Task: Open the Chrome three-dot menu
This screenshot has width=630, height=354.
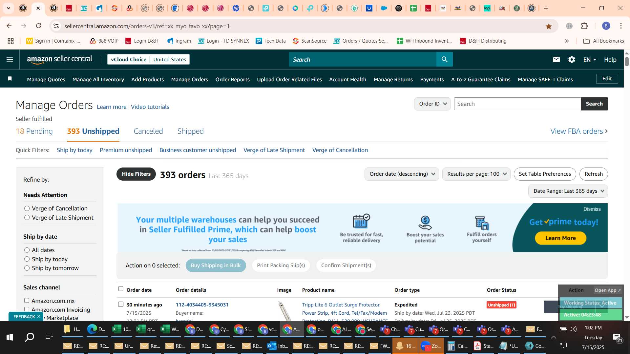Action: [x=621, y=26]
